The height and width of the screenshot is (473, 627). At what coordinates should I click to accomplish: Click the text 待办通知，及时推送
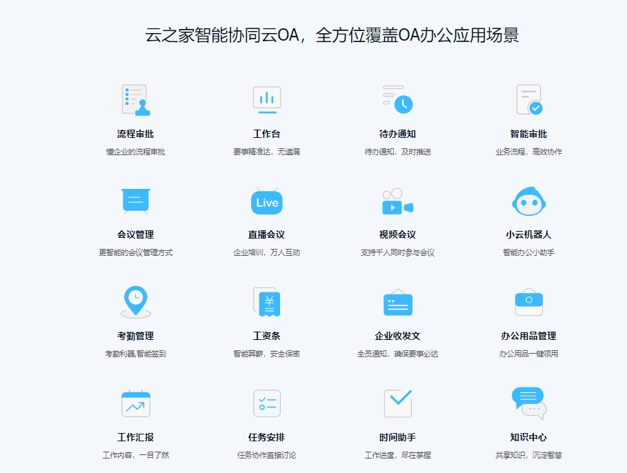(397, 152)
